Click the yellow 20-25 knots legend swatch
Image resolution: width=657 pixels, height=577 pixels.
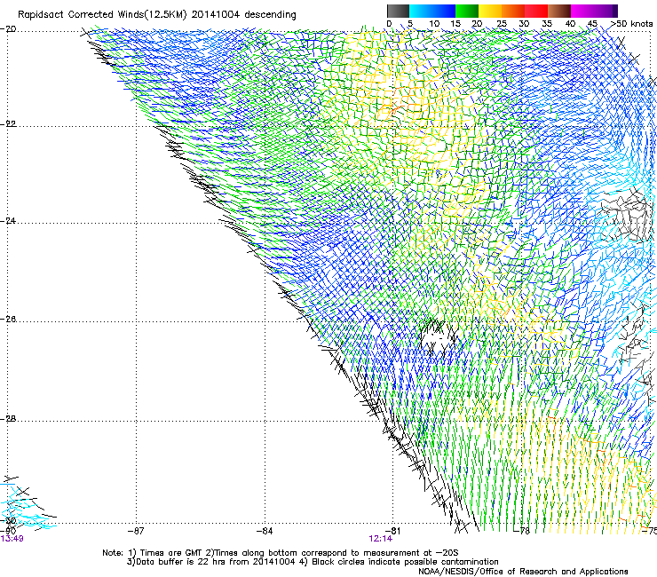tap(490, 11)
